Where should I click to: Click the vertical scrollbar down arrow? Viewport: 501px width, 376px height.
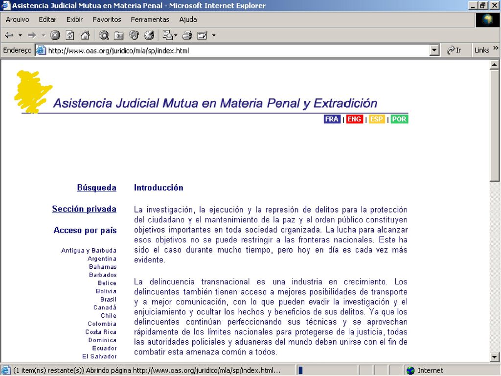point(494,357)
